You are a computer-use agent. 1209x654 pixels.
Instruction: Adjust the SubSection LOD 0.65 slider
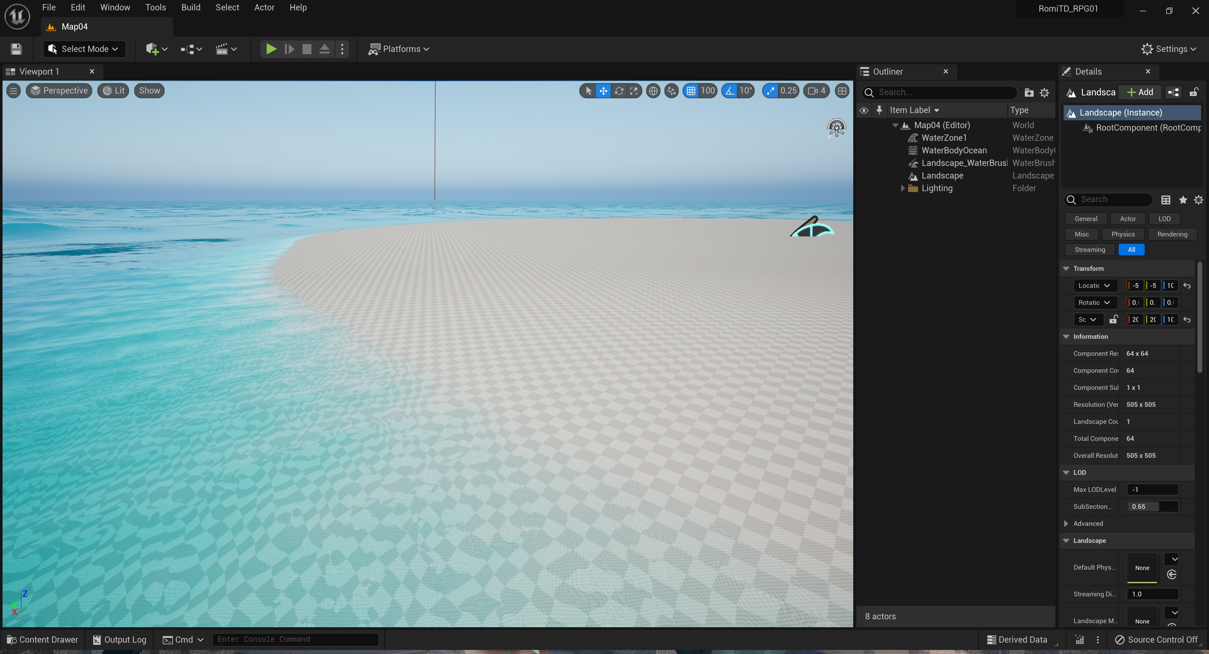click(1152, 507)
